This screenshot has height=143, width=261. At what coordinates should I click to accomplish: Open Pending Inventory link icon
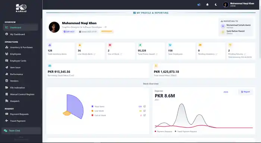[216, 54]
